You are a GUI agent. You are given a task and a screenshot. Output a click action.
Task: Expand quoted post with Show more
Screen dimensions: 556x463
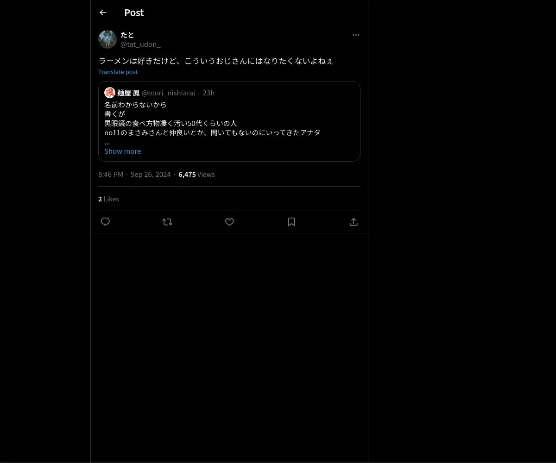click(x=122, y=151)
